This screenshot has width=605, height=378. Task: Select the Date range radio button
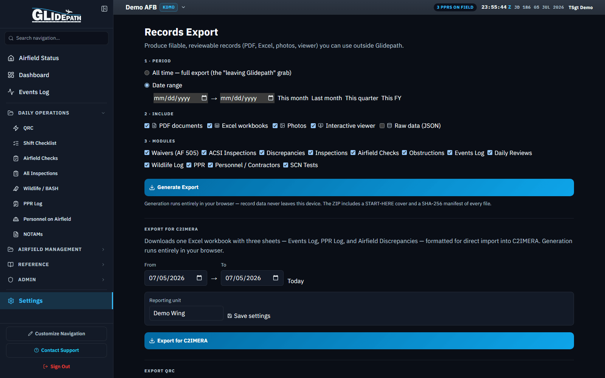[147, 85]
